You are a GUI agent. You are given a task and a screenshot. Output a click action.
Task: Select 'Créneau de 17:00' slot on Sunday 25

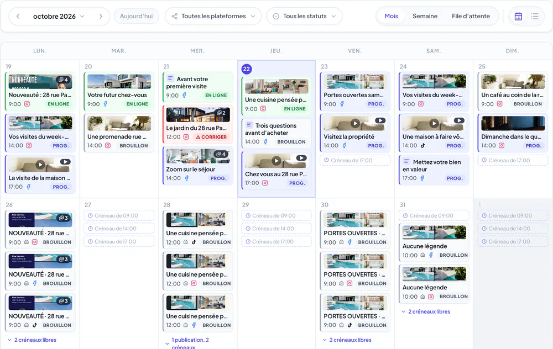click(x=513, y=160)
